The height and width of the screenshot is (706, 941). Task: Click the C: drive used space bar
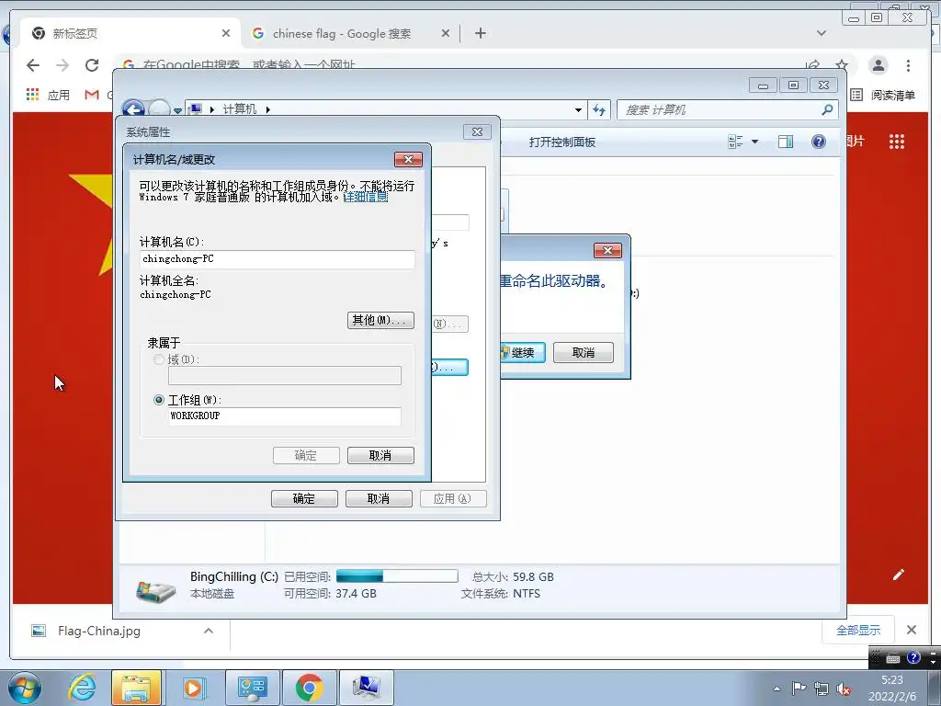tap(397, 576)
